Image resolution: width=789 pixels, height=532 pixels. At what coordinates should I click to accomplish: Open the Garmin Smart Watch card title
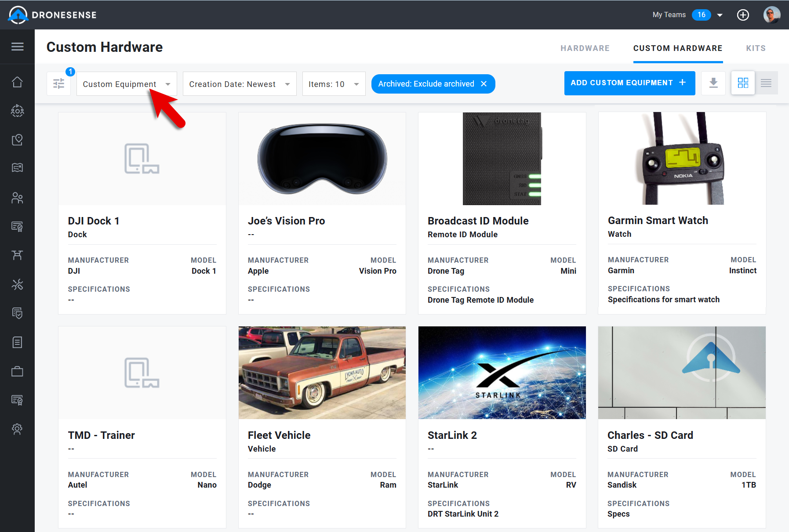coord(658,221)
